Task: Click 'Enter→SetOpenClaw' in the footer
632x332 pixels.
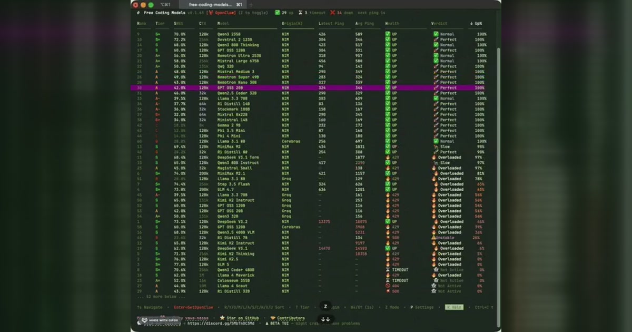Action: click(x=193, y=307)
